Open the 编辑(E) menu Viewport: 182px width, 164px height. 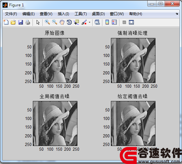[28, 14]
